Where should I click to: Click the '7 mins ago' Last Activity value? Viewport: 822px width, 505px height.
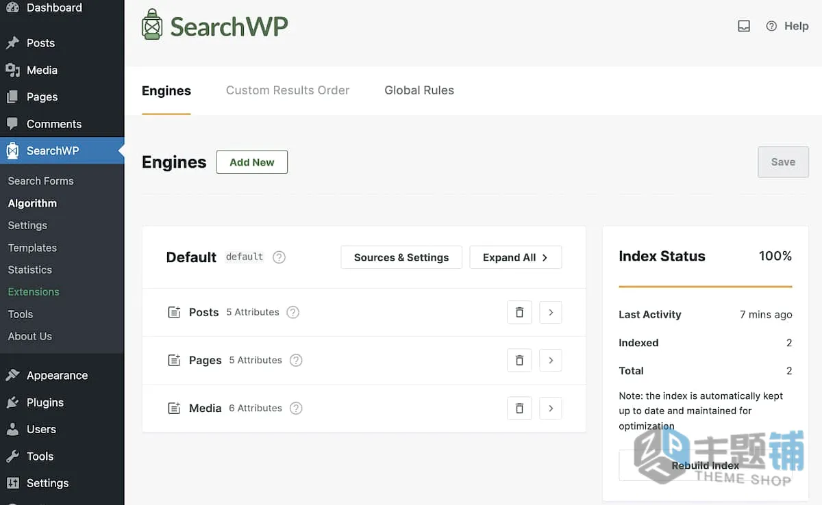[x=766, y=315]
